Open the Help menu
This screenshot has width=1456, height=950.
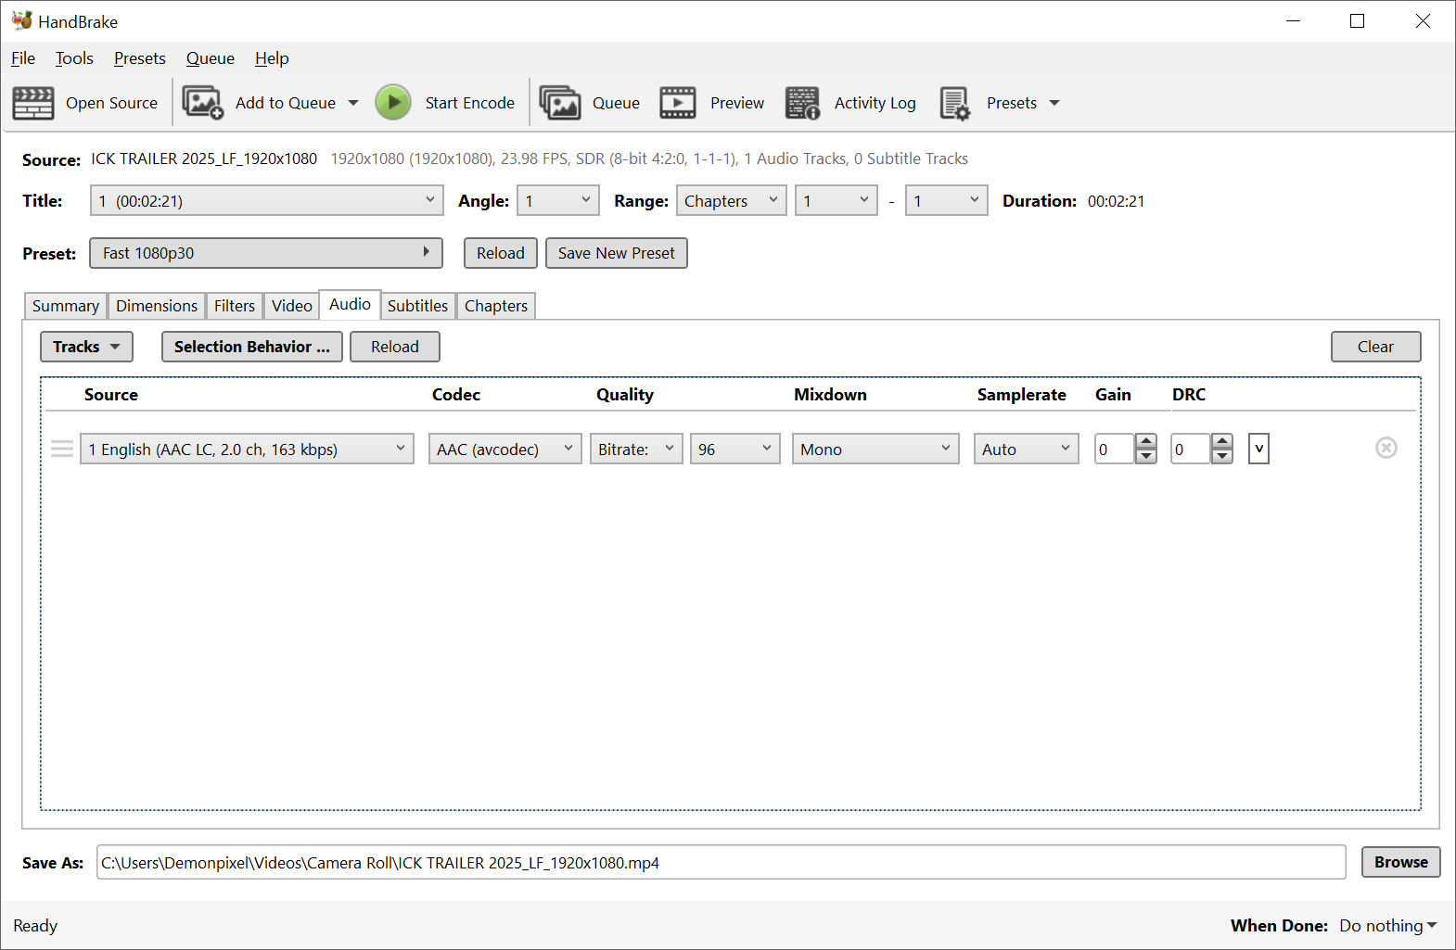[272, 58]
